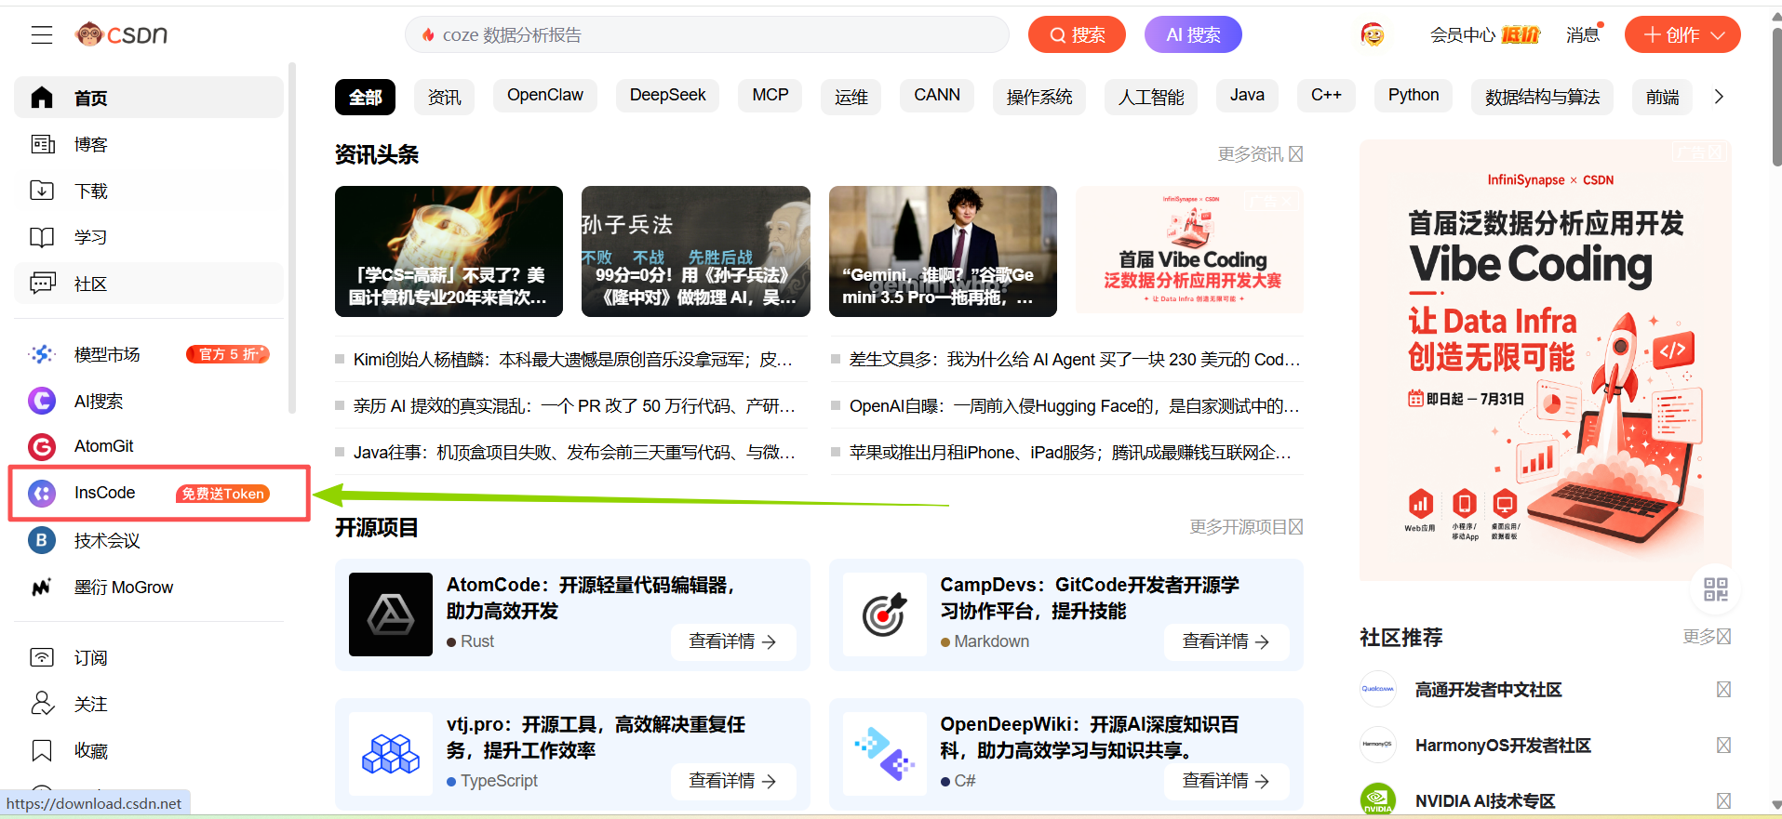Click the InsCode icon
The height and width of the screenshot is (819, 1782).
(42, 493)
